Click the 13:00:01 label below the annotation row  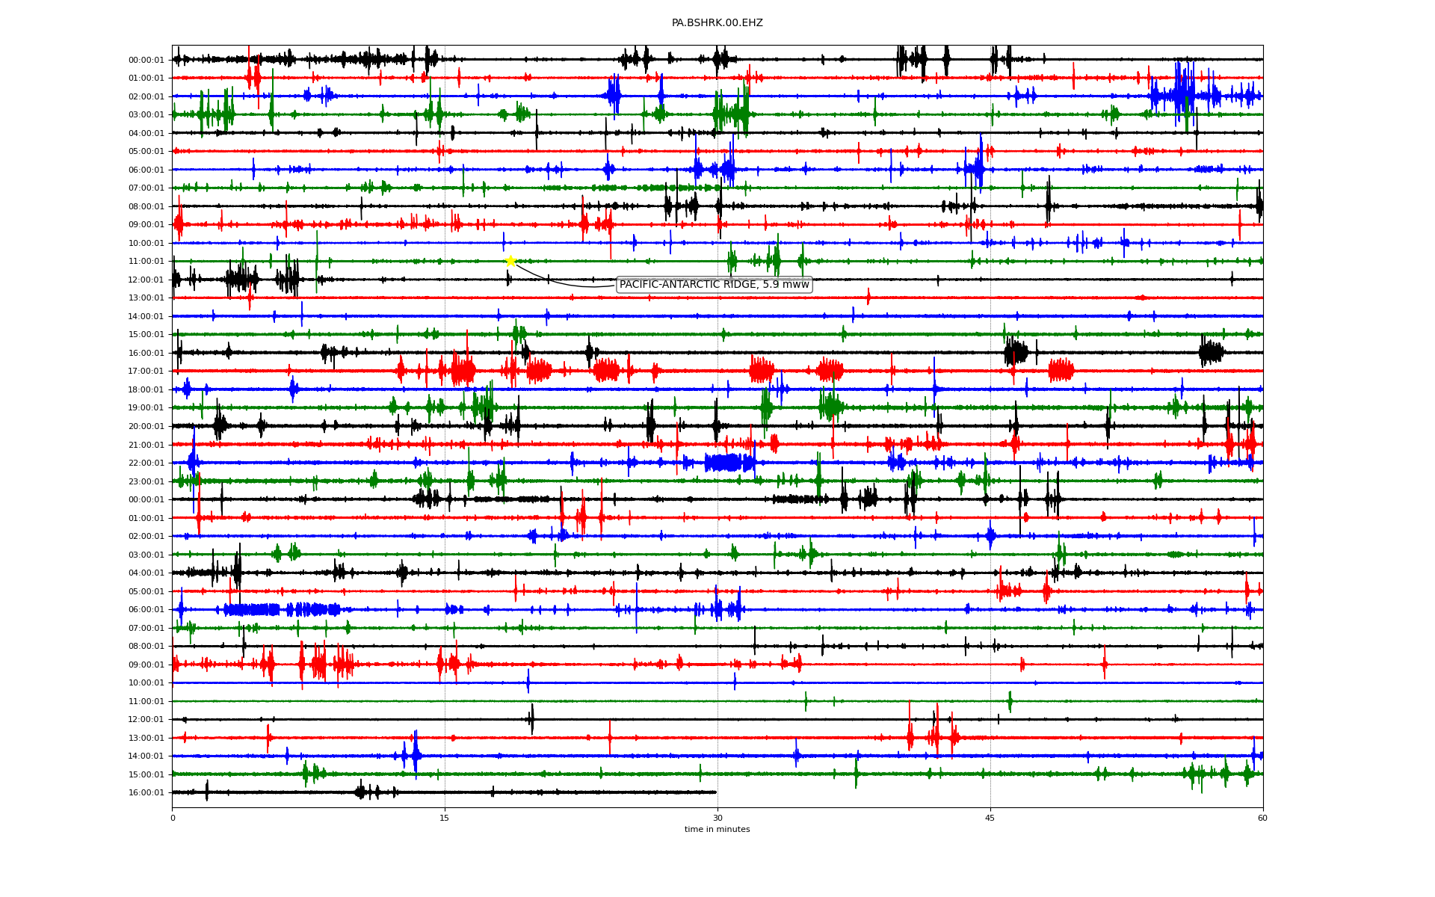146,298
